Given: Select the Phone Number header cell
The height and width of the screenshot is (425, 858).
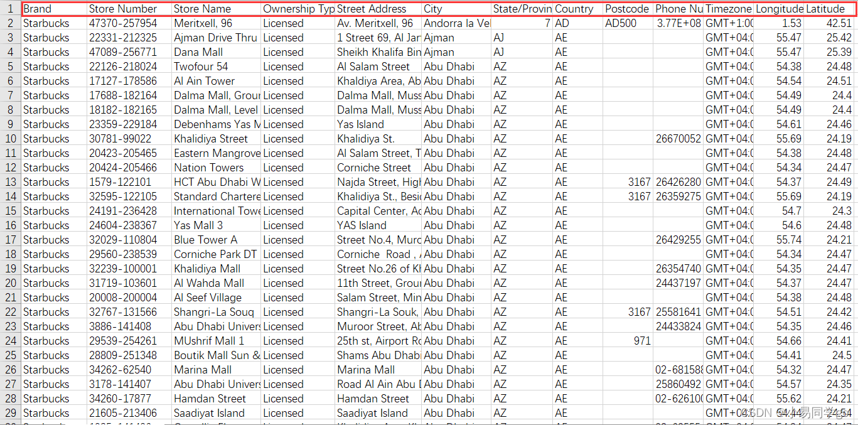Looking at the screenshot, I should pyautogui.click(x=678, y=9).
